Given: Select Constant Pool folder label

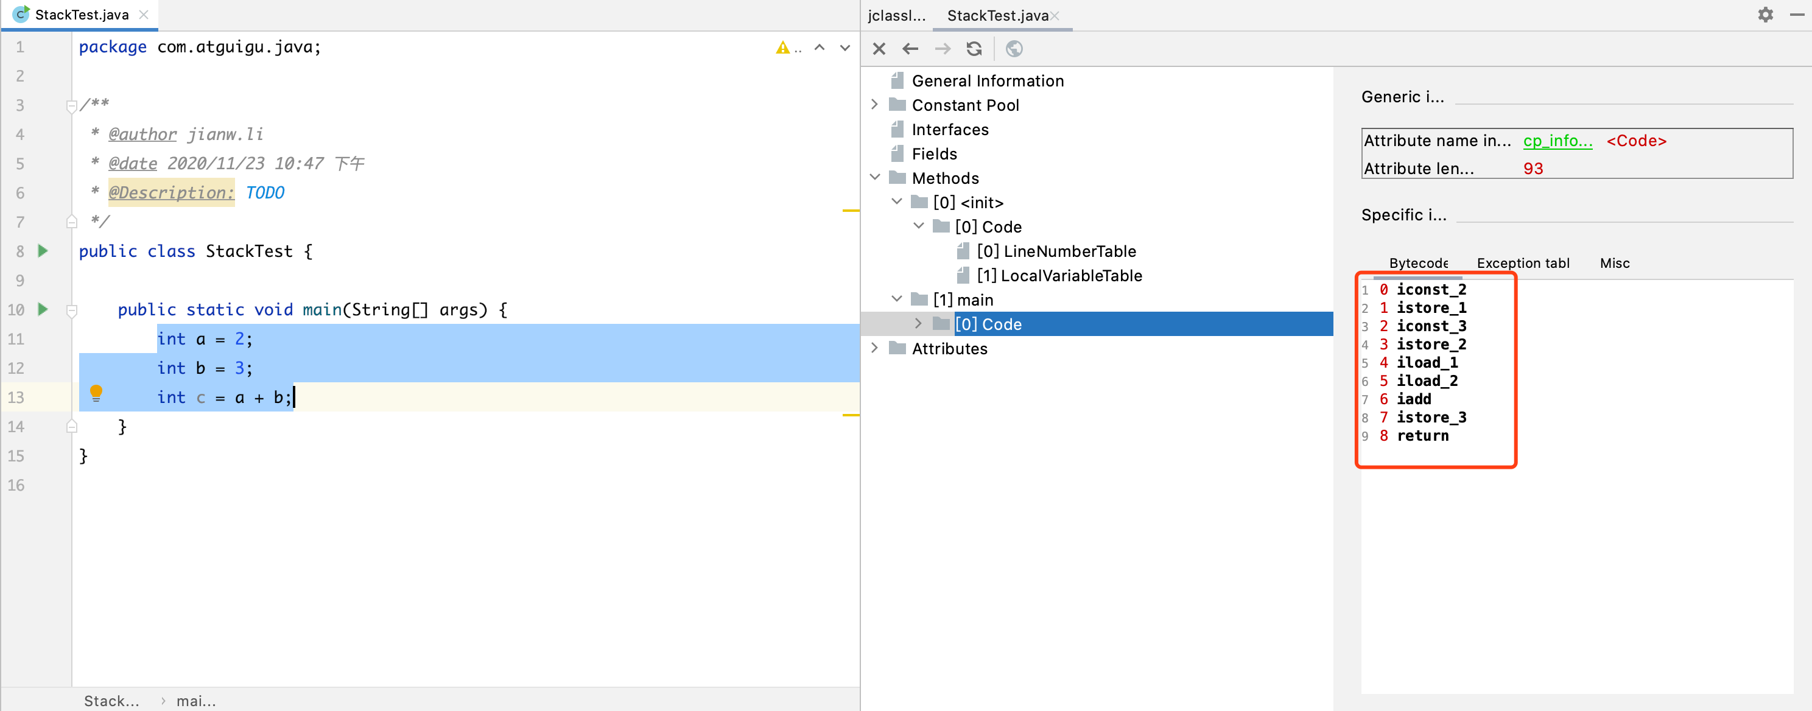Looking at the screenshot, I should [965, 105].
